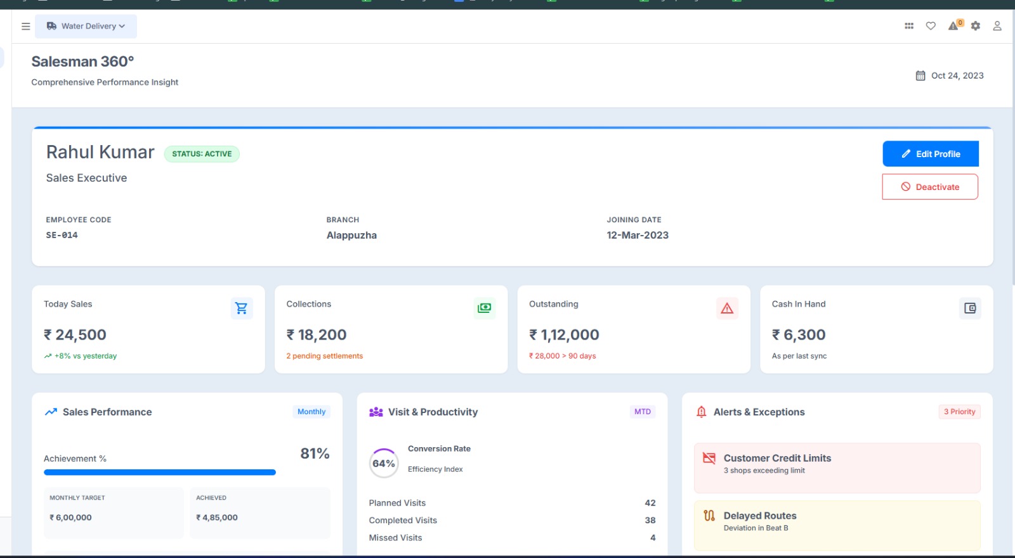Click the Today Sales cart icon
1015x558 pixels.
[242, 308]
